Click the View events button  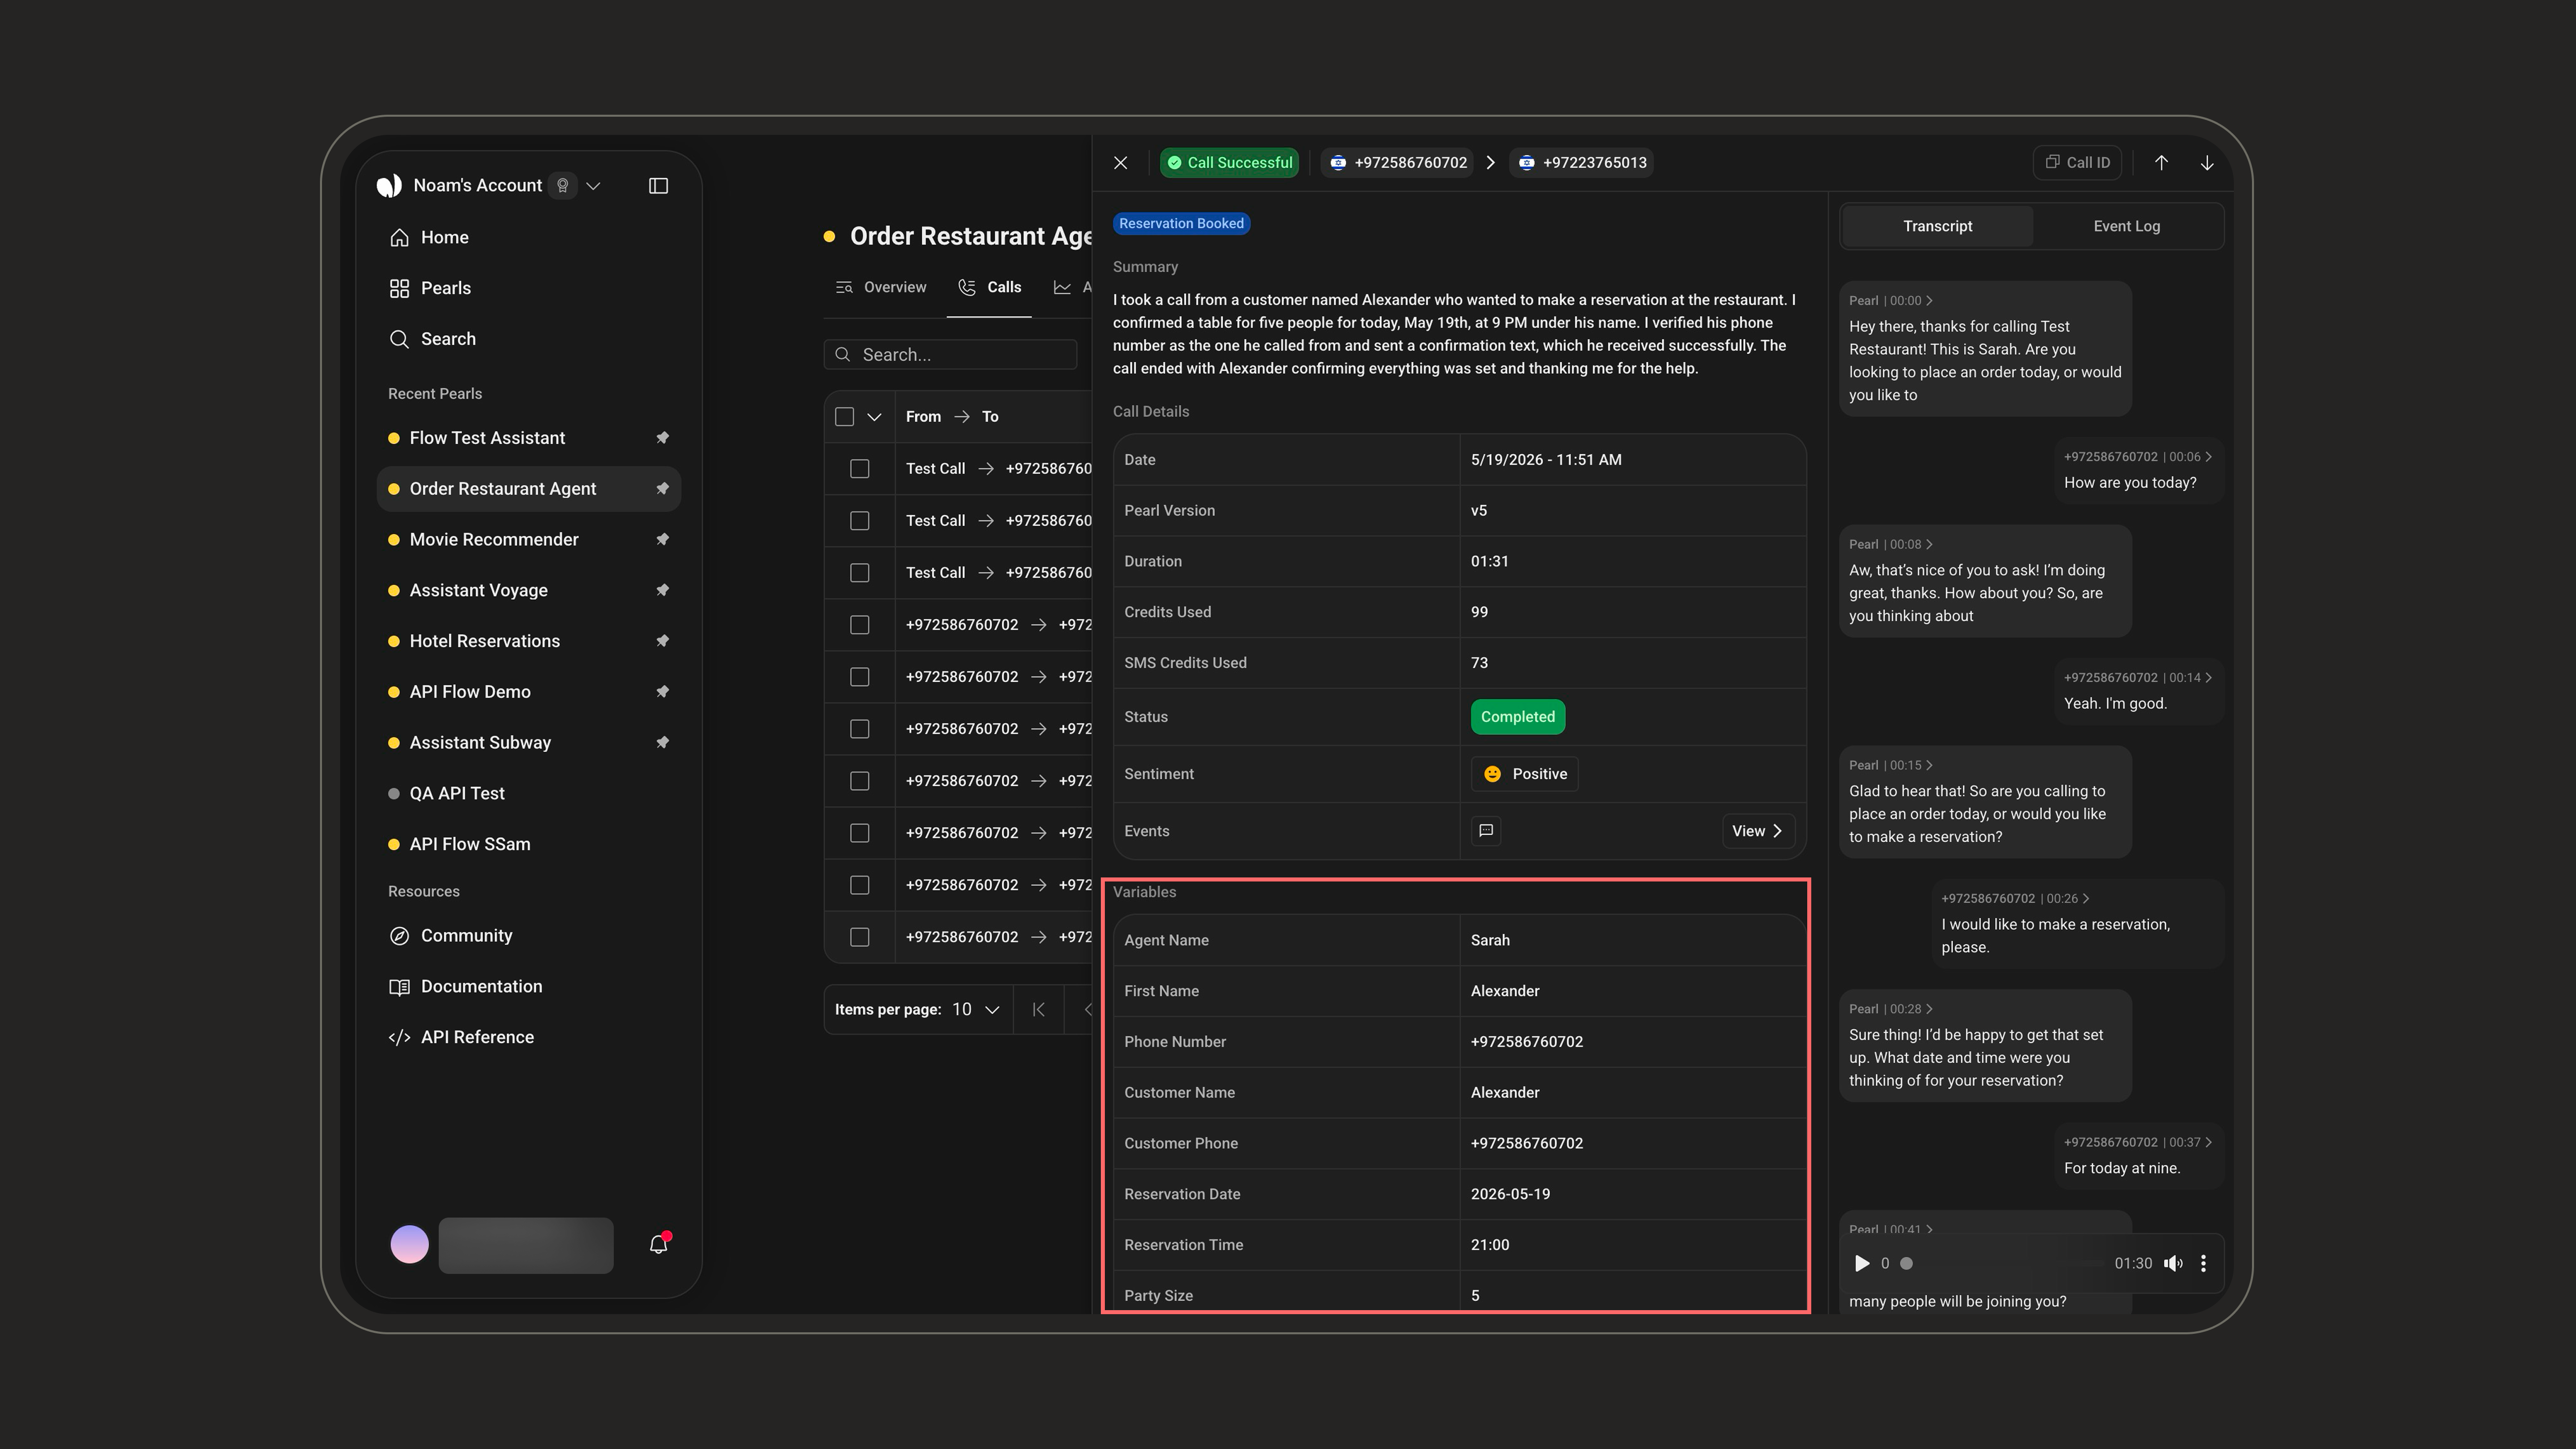pyautogui.click(x=1757, y=831)
